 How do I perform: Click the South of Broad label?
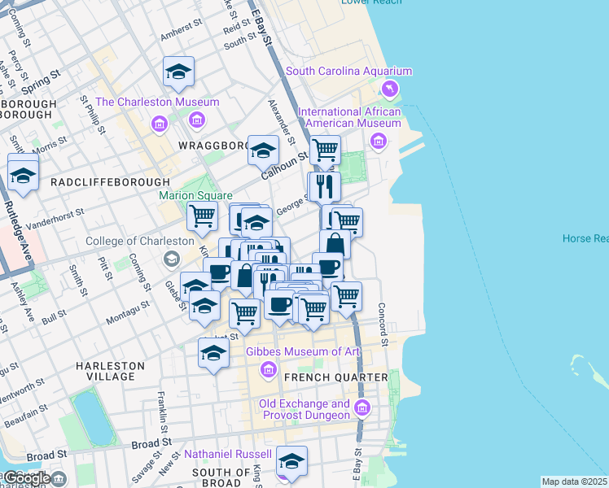(221, 478)
